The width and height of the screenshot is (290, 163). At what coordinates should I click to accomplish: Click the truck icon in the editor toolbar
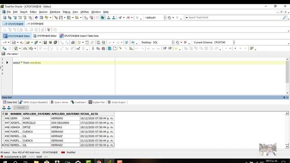(x=25, y=48)
